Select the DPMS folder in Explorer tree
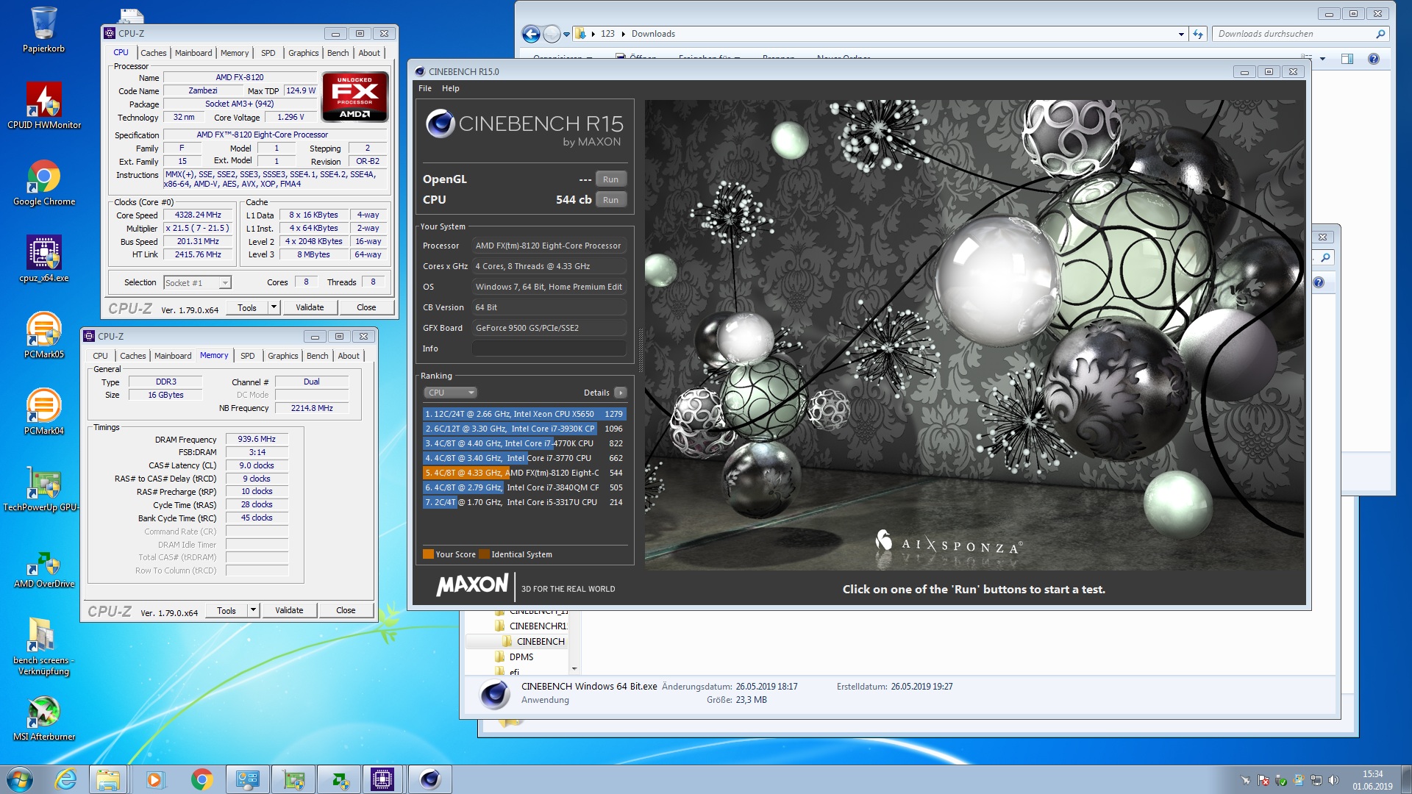Viewport: 1412px width, 794px height. tap(521, 657)
